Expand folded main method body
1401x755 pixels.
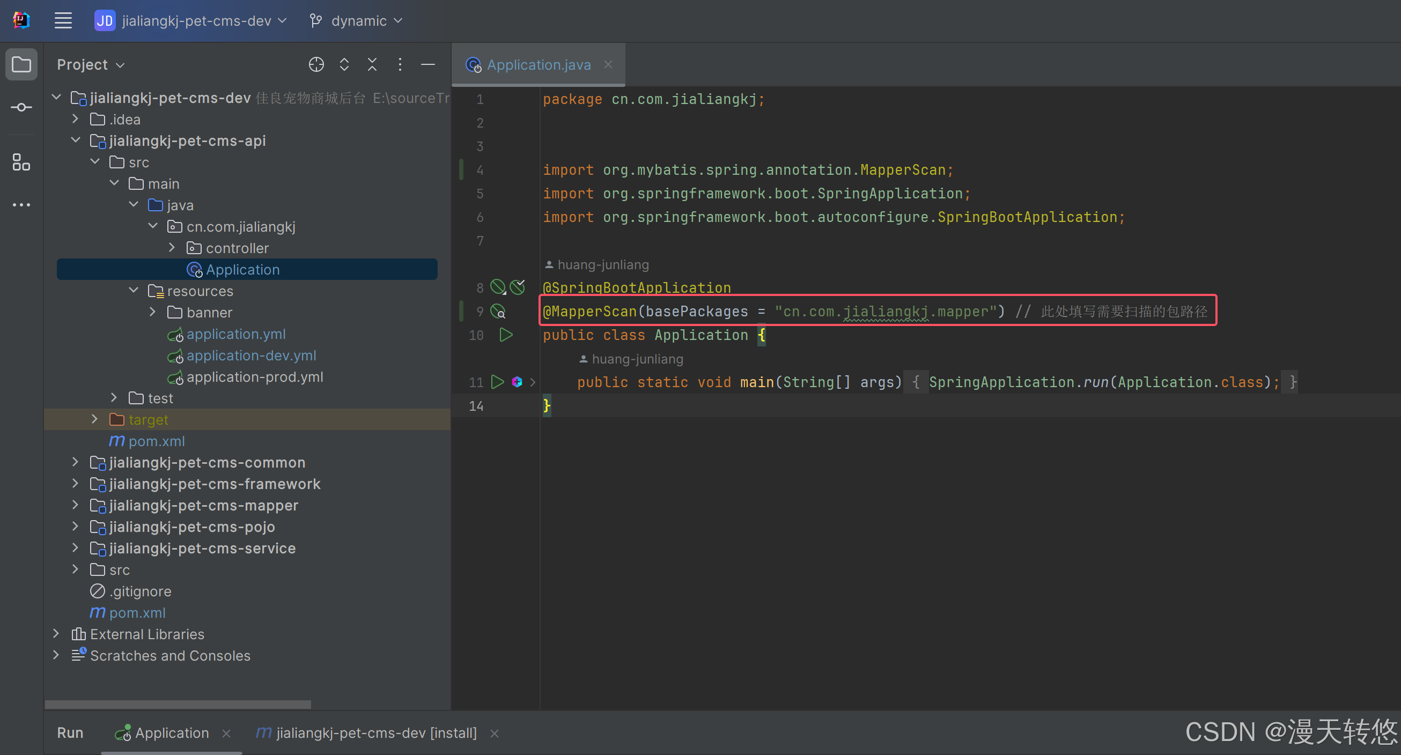[x=533, y=382]
